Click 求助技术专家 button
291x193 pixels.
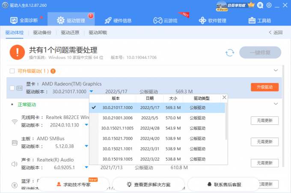[x=74, y=184]
